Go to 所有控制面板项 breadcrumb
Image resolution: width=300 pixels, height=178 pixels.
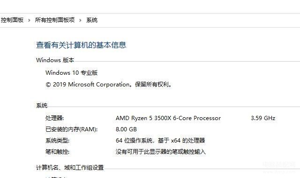pyautogui.click(x=55, y=20)
